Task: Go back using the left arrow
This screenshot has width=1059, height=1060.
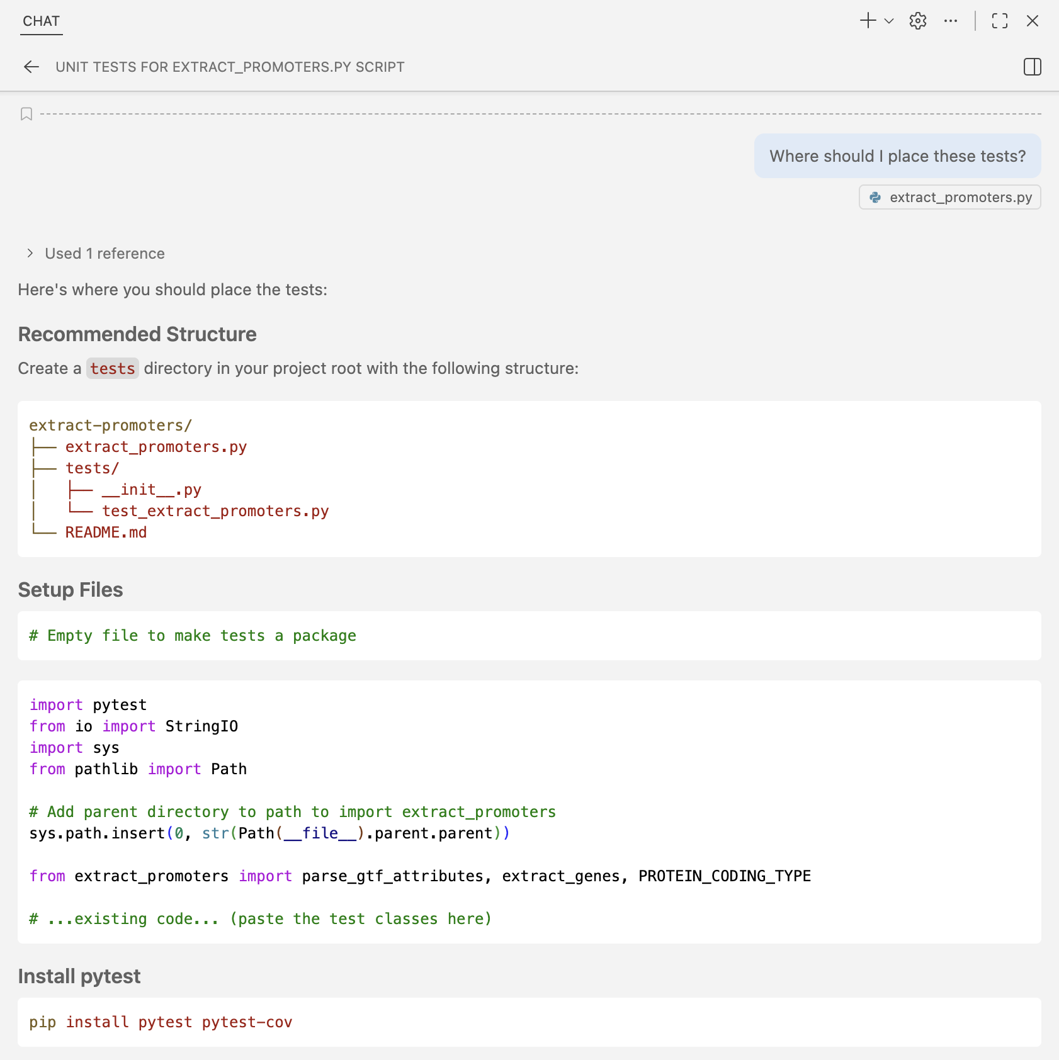Action: (x=31, y=67)
